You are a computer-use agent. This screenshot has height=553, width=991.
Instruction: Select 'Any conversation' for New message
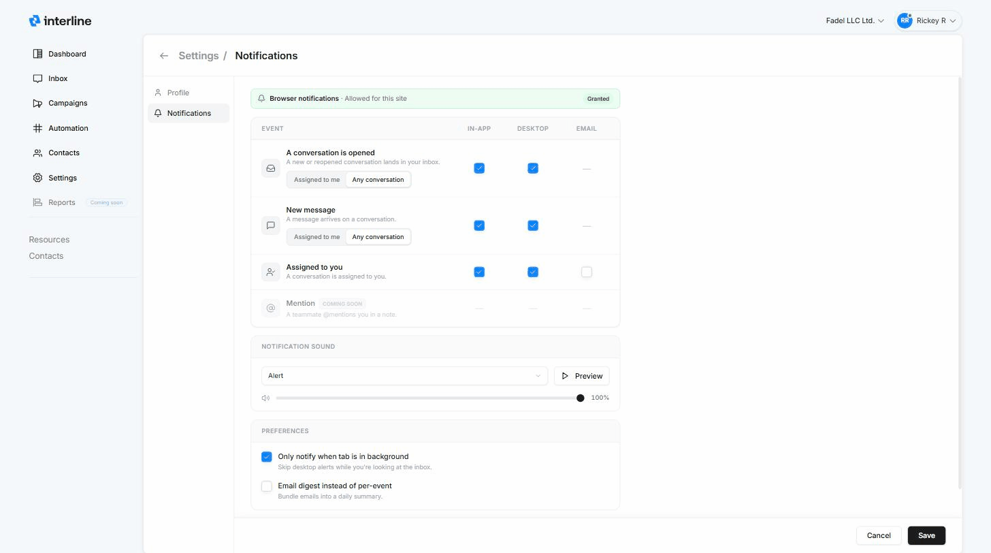(378, 237)
